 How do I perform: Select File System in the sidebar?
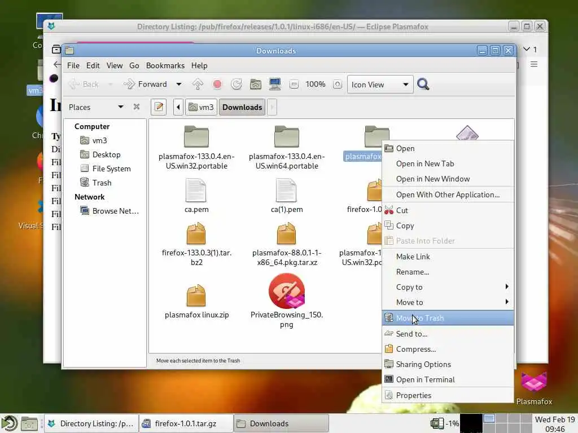coord(104,169)
